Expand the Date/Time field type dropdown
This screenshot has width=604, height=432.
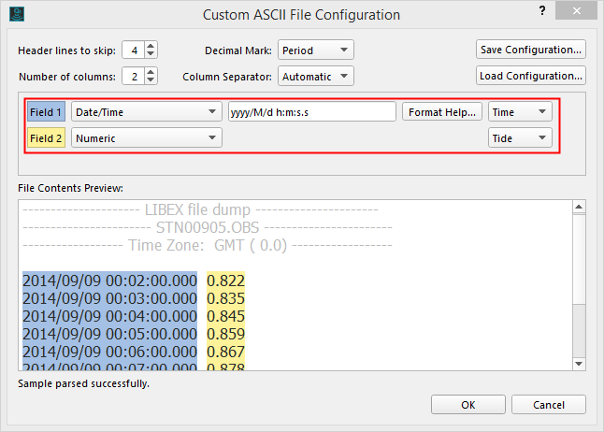pos(146,112)
